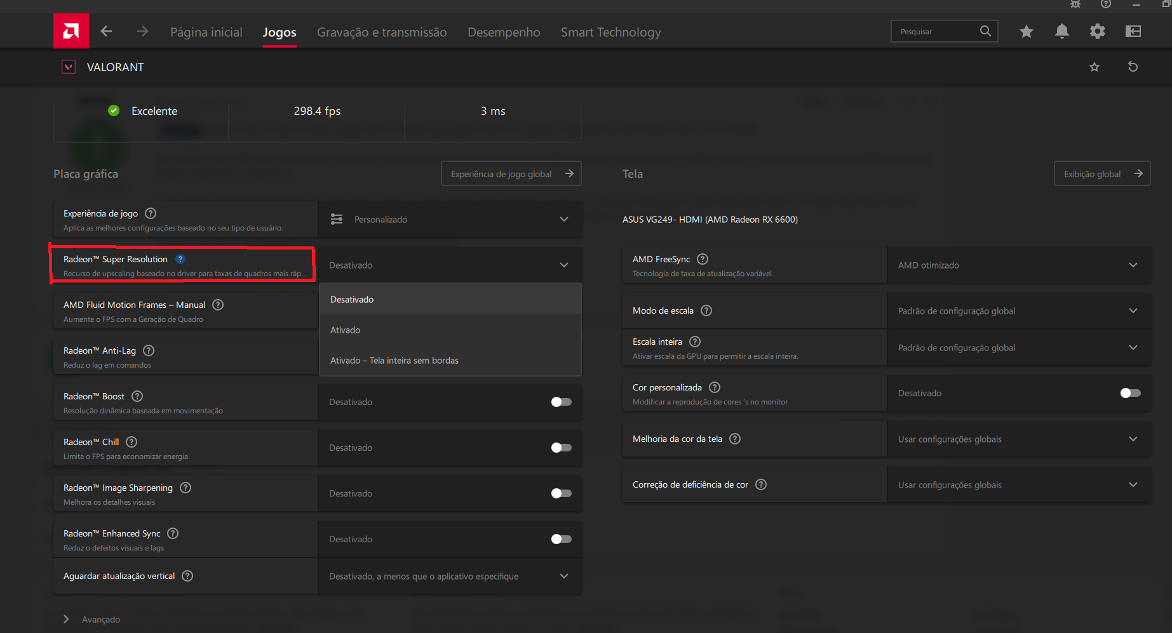Viewport: 1172px width, 633px height.
Task: Show help for Melhoria da cor da tela
Action: pos(735,439)
